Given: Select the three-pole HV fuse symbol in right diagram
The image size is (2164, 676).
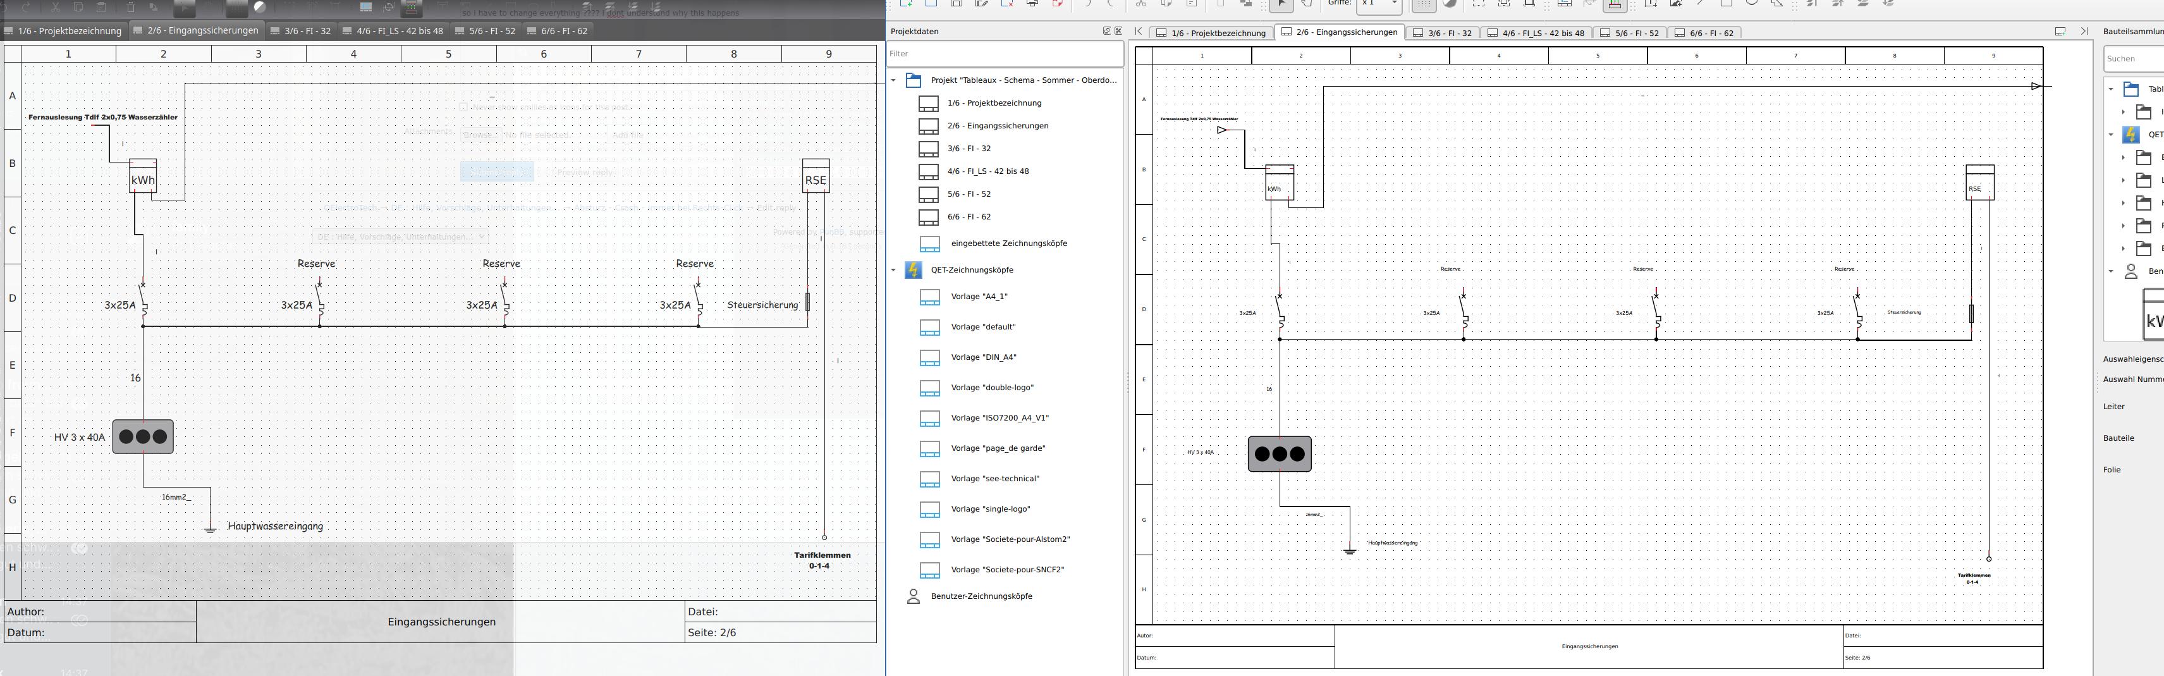Looking at the screenshot, I should [x=1278, y=454].
